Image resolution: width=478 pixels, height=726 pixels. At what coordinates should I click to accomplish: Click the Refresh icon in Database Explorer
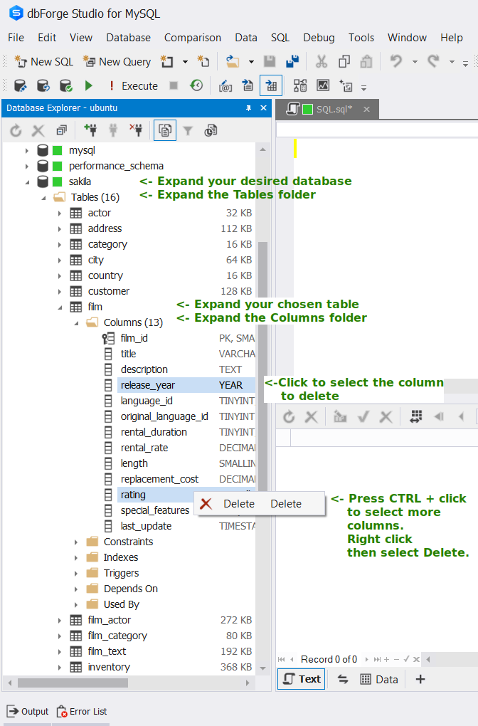16,131
